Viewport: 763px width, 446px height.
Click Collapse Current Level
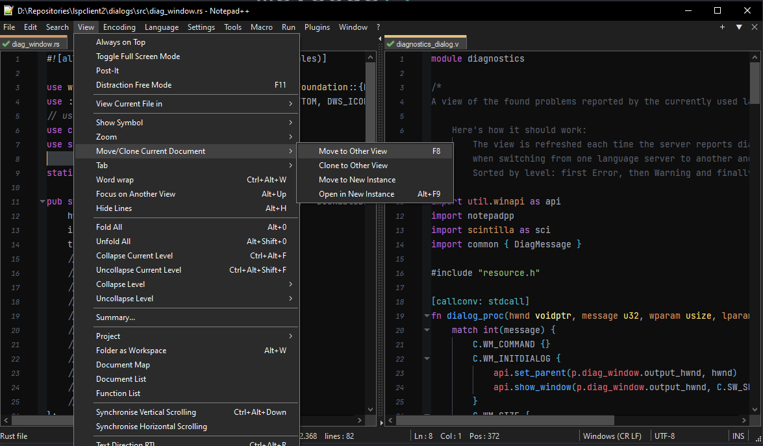tap(187, 255)
